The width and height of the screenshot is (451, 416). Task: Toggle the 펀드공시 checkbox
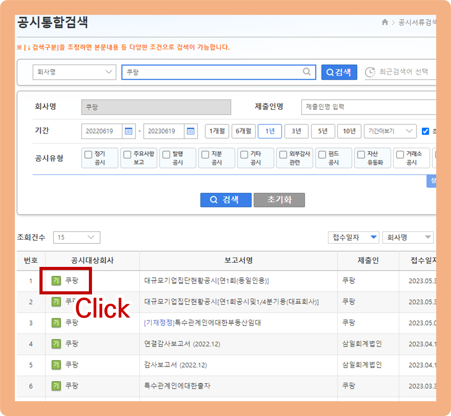tap(322, 155)
